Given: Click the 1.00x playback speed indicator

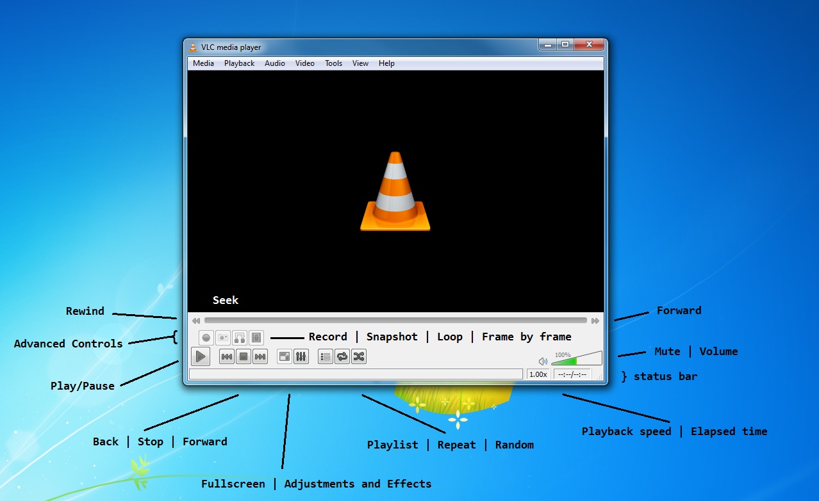Looking at the screenshot, I should 538,374.
